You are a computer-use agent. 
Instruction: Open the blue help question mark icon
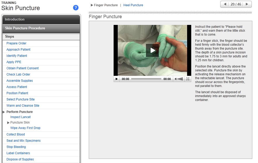point(76,8)
